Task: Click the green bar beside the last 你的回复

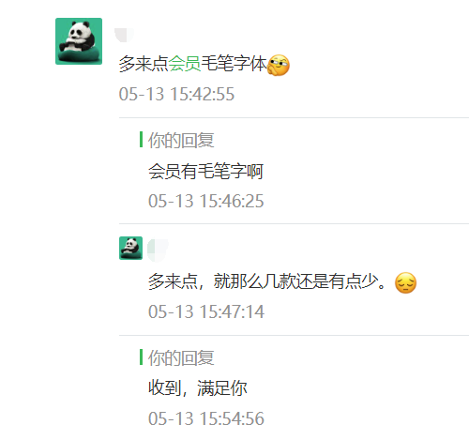Action: click(x=142, y=357)
